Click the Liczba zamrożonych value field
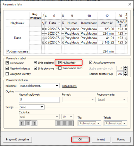This screenshot has width=134, height=146. [x=120, y=68]
